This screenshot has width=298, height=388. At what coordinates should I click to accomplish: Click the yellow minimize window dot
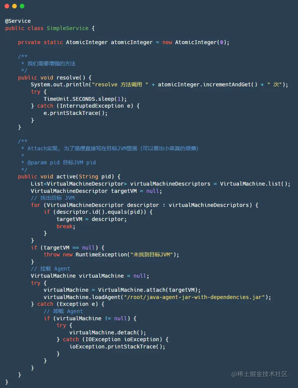(x=14, y=6)
